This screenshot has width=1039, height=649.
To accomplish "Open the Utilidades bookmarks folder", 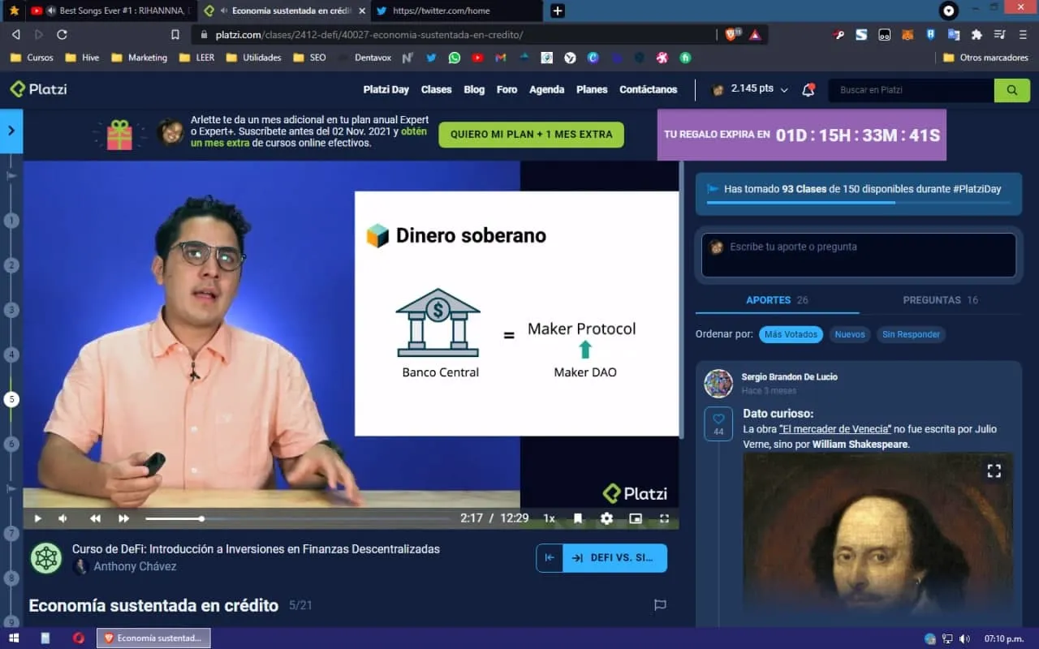I will [253, 58].
